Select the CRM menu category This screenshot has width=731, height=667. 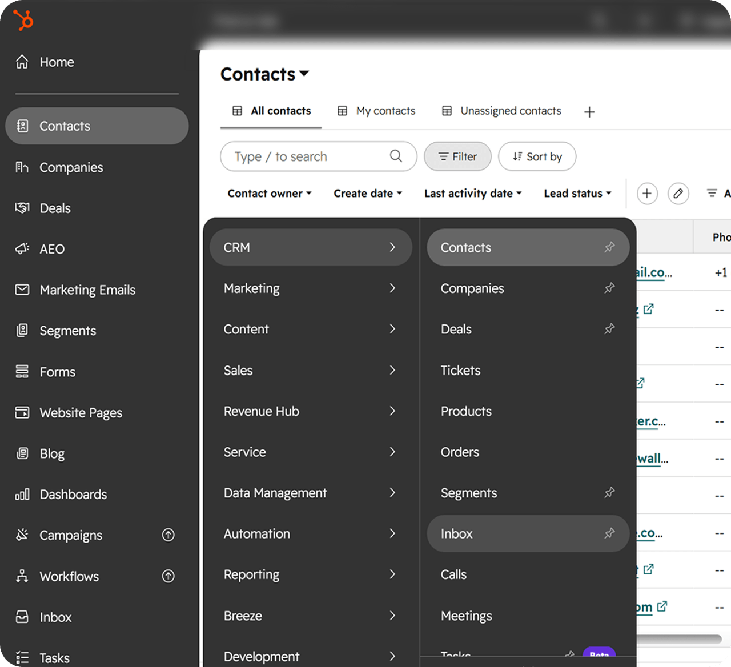coord(311,247)
